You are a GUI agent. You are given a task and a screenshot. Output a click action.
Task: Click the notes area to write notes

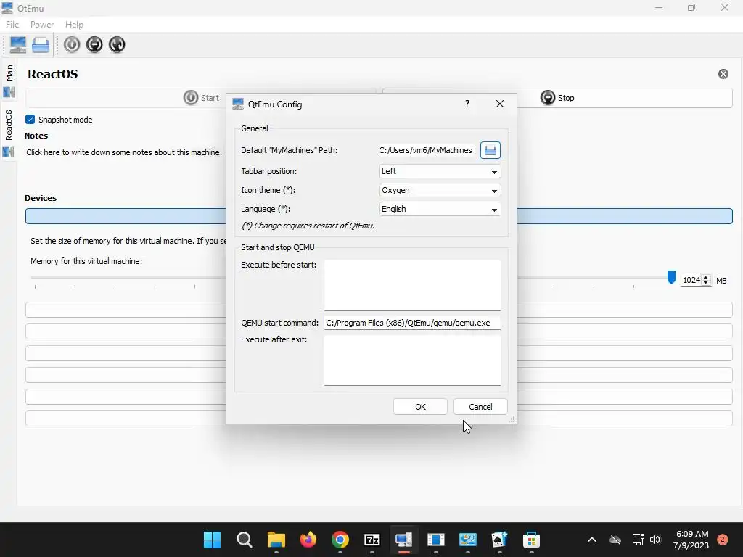click(x=124, y=152)
